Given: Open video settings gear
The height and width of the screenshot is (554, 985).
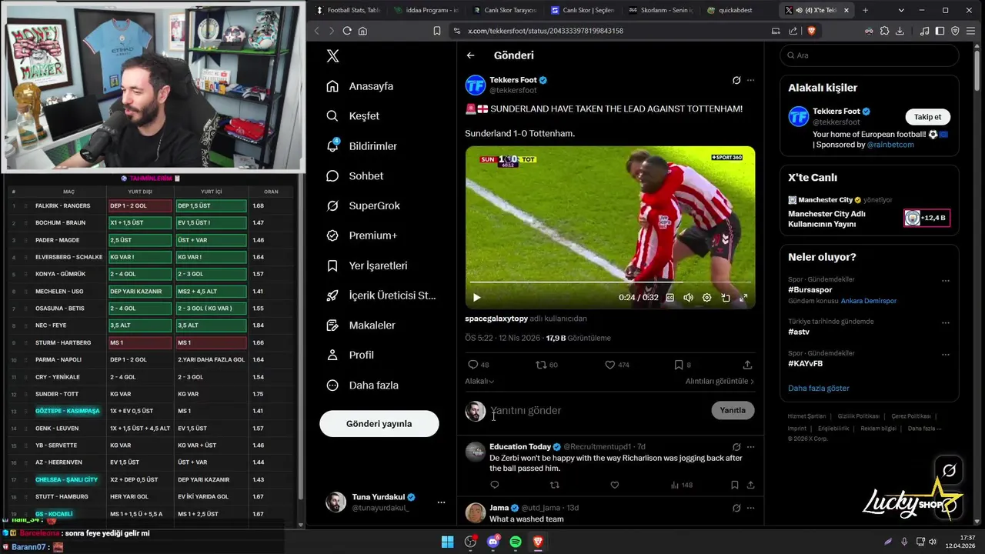Looking at the screenshot, I should tap(707, 298).
